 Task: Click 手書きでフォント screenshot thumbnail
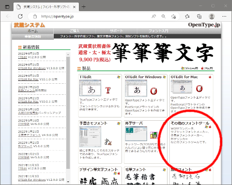tap(90, 137)
